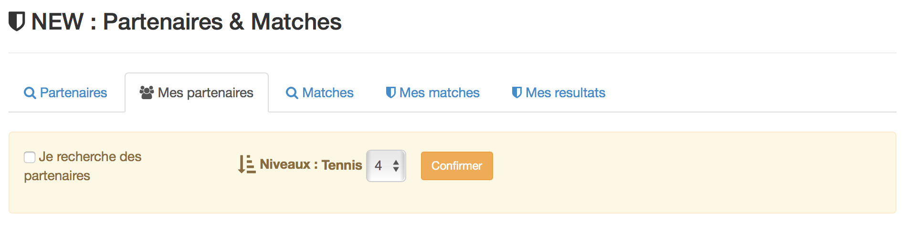Click the shield icon on Mes matches tab
This screenshot has height=225, width=905.
tap(390, 92)
